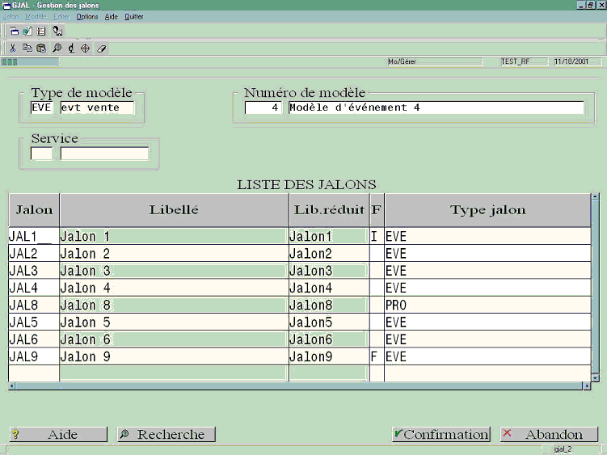607x455 pixels.
Task: Open the Quitter menu
Action: [134, 17]
